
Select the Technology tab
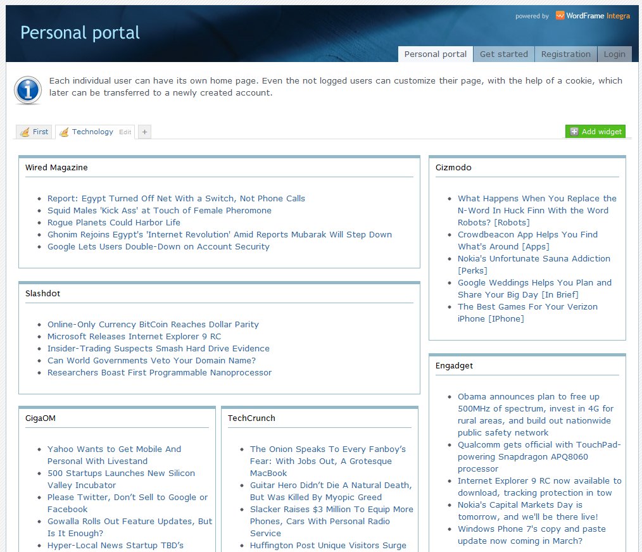coord(92,132)
